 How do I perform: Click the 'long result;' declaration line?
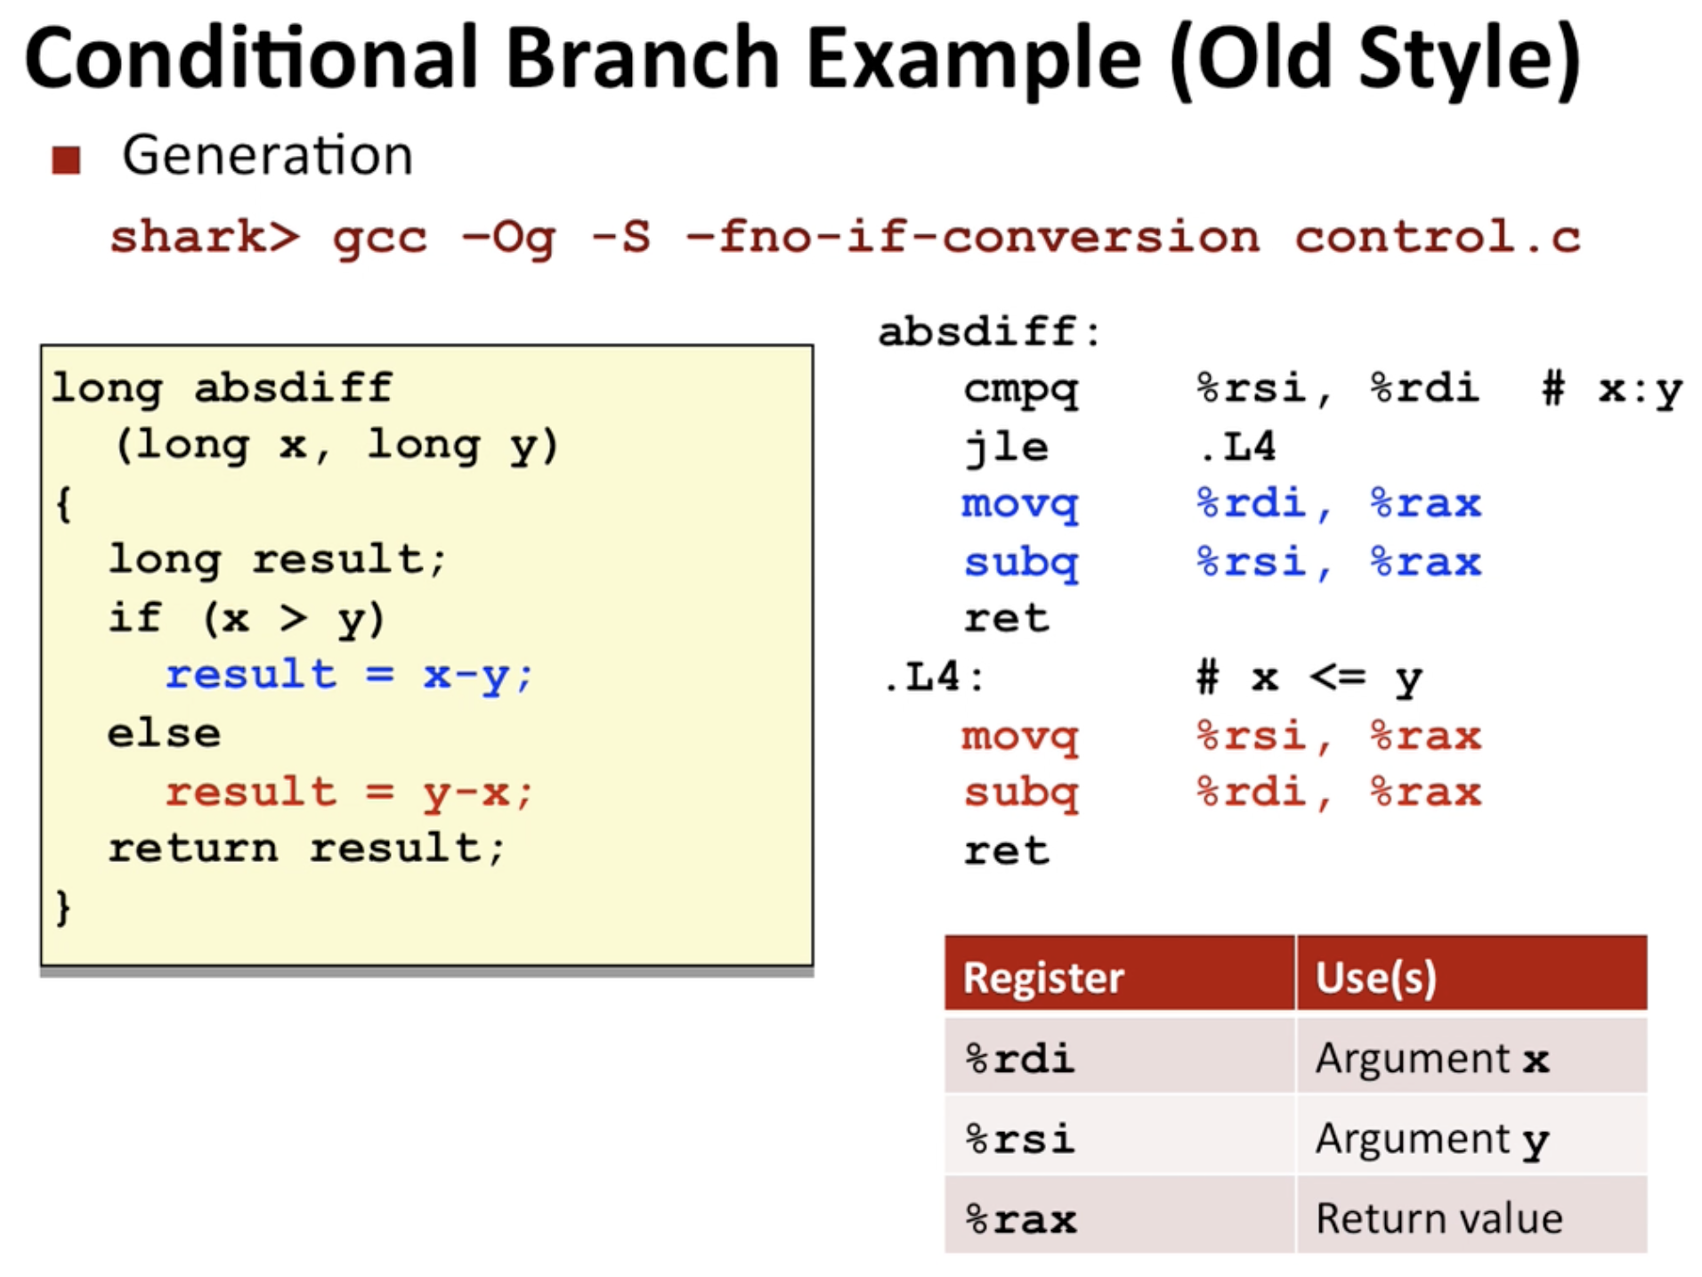point(277,561)
